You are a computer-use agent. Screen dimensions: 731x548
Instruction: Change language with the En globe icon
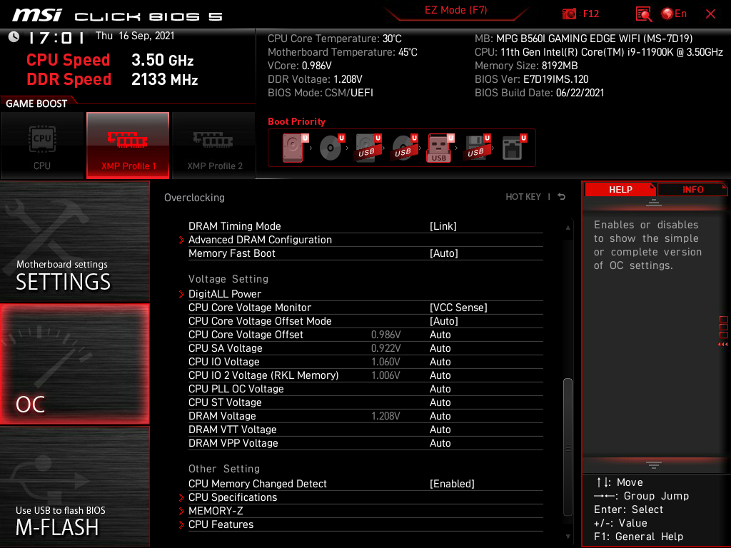pos(674,14)
